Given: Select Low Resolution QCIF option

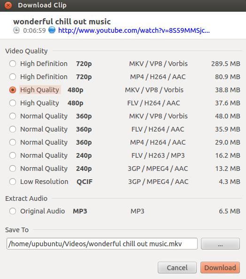Looking at the screenshot, I should click(x=13, y=182).
